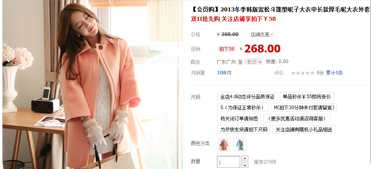Decrease quantity with the down arrow

[x=245, y=165]
